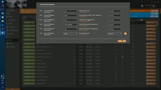Viewport: 161px width, 90px height.
Task: Open conflicting files link under Dave's UFHD Moss 8K
Action: tap(83, 35)
